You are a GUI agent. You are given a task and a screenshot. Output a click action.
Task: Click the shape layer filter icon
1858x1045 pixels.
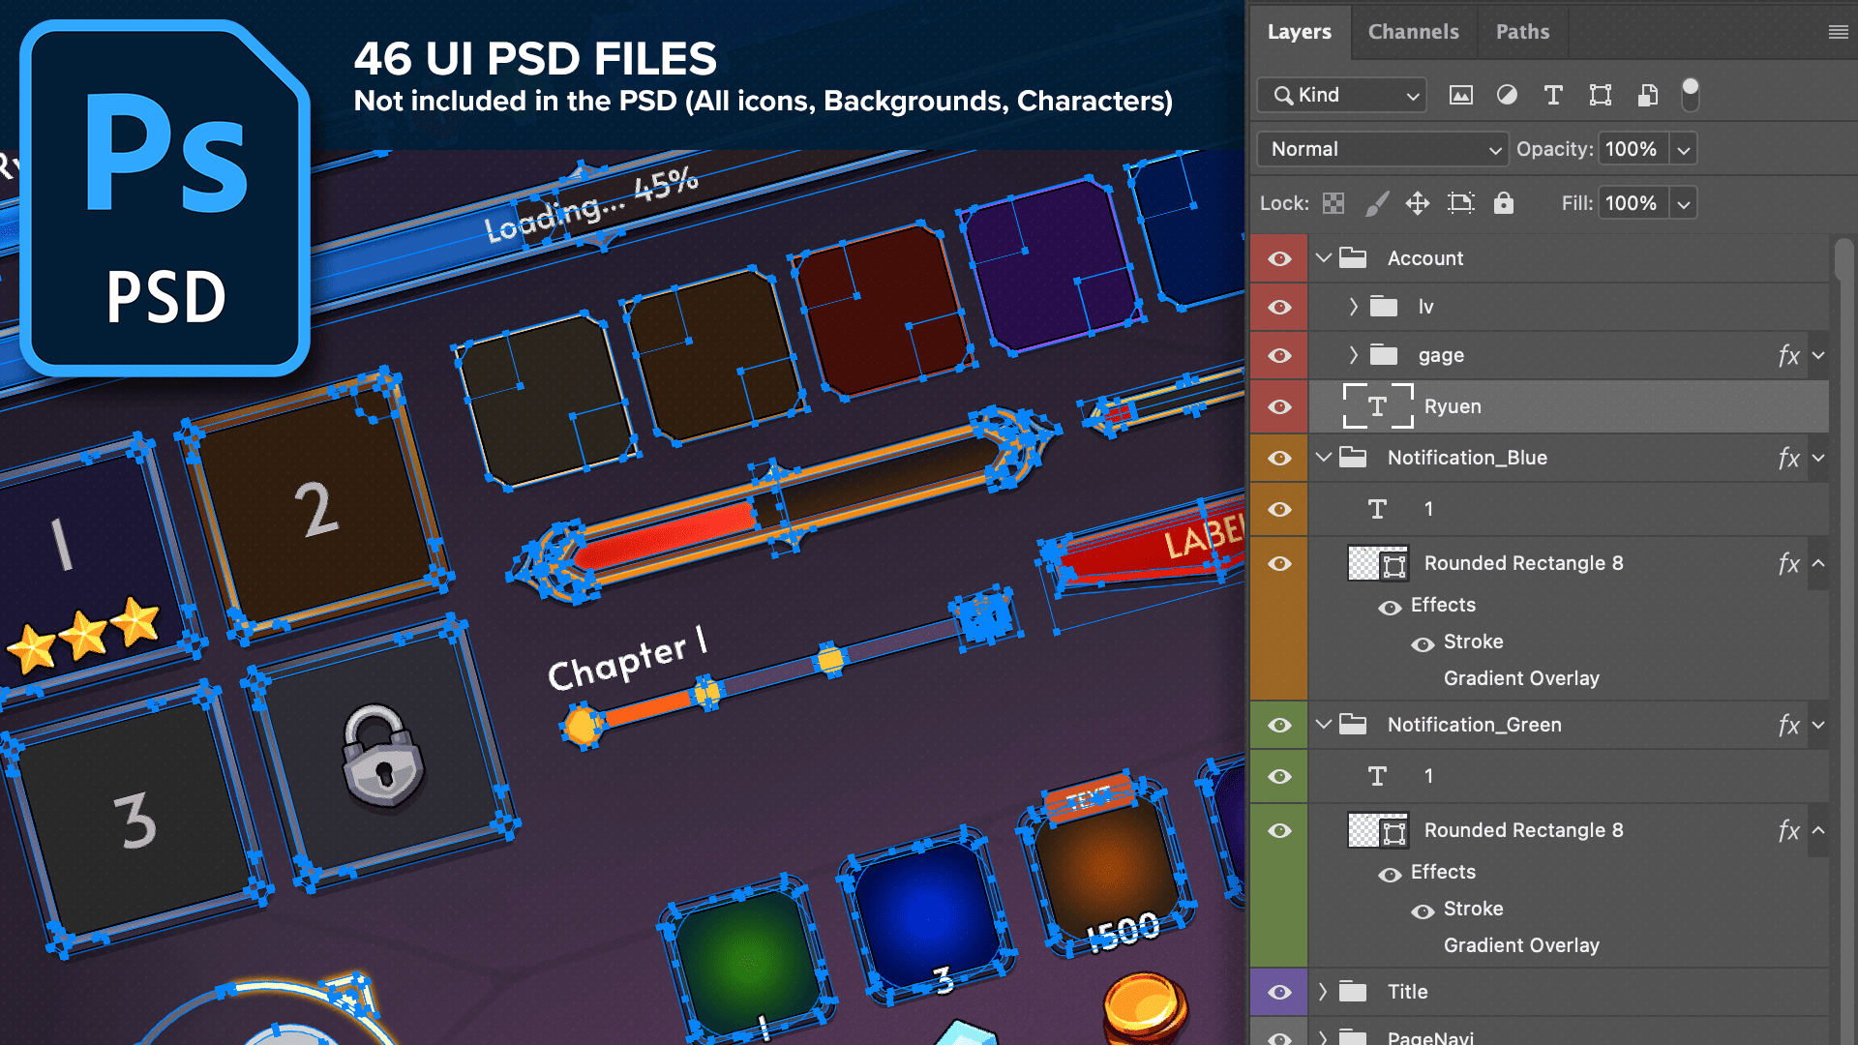tap(1600, 95)
